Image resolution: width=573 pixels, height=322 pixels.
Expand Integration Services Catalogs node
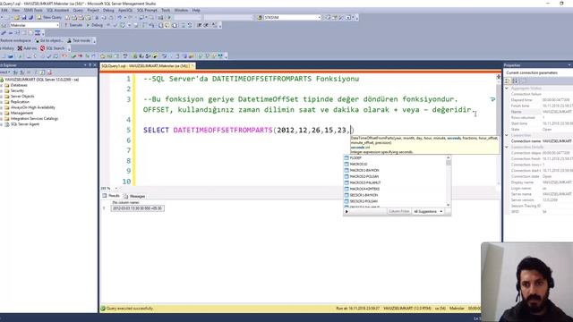point(2,119)
